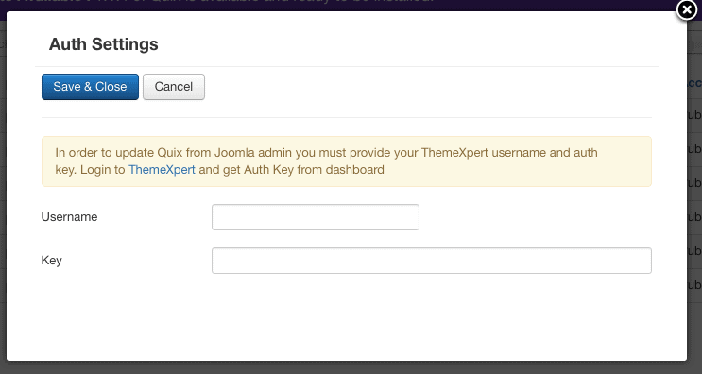Place cursor in the ThemeXpert username box
This screenshot has height=374, width=702.
click(x=316, y=217)
